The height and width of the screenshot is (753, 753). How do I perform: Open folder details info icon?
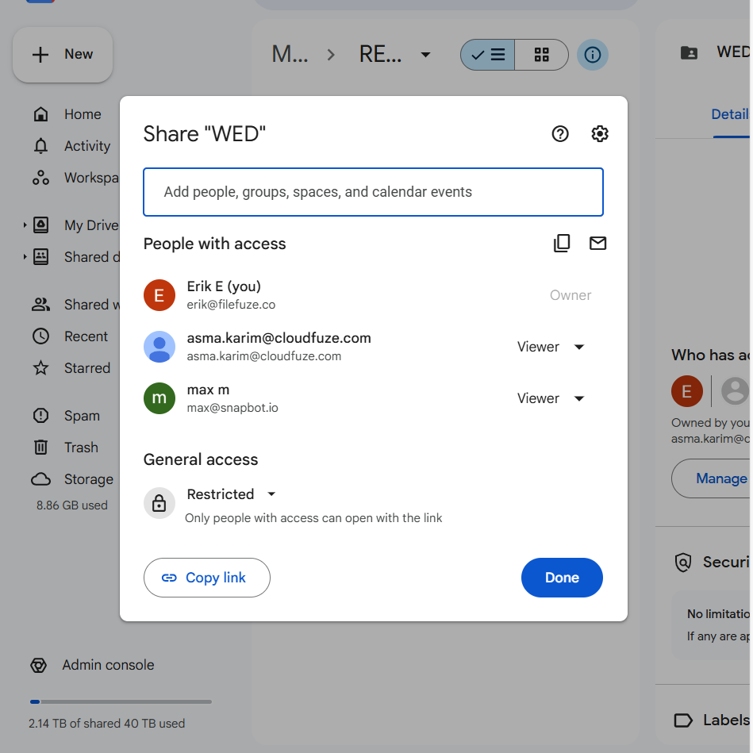(x=593, y=54)
